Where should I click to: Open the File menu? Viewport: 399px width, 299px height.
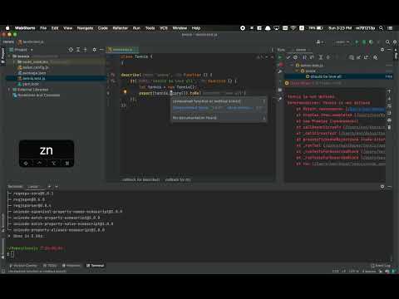[43, 28]
